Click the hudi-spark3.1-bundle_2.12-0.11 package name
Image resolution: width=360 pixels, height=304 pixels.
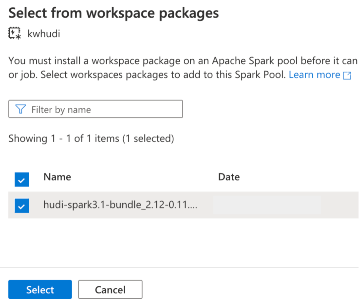[x=120, y=205]
